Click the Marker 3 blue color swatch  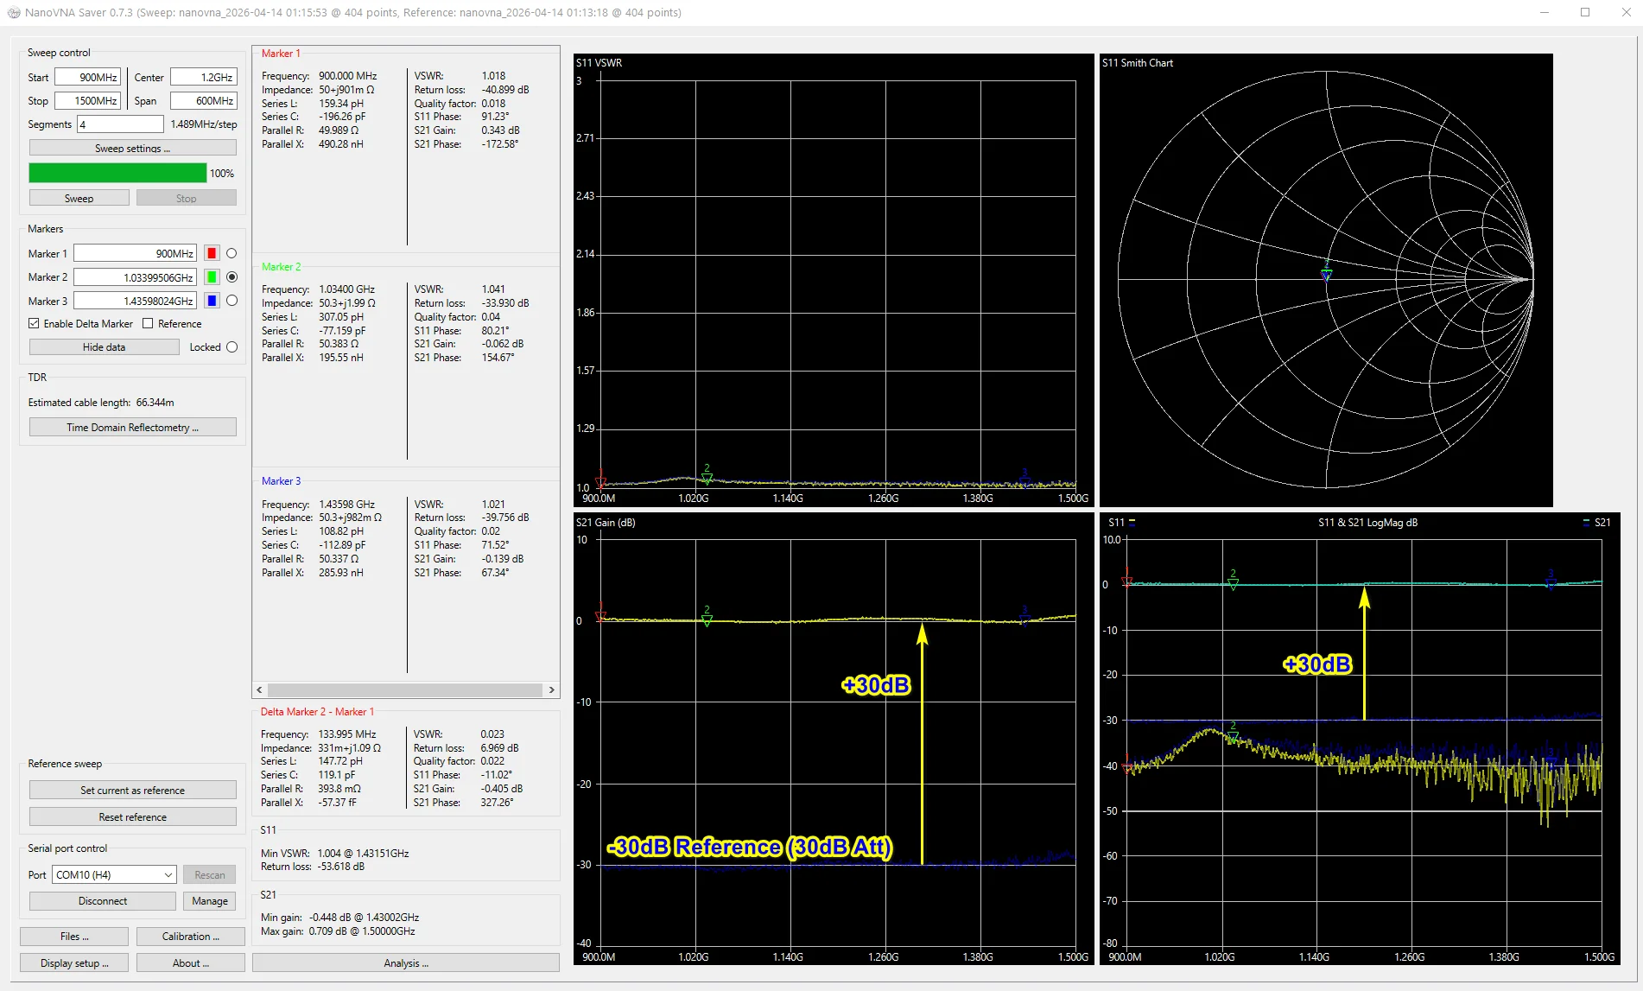tap(212, 301)
